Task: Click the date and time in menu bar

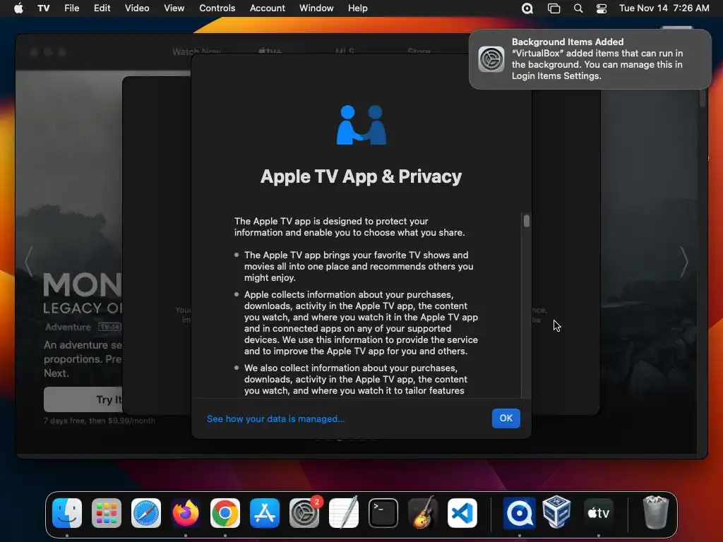Action: click(x=664, y=8)
